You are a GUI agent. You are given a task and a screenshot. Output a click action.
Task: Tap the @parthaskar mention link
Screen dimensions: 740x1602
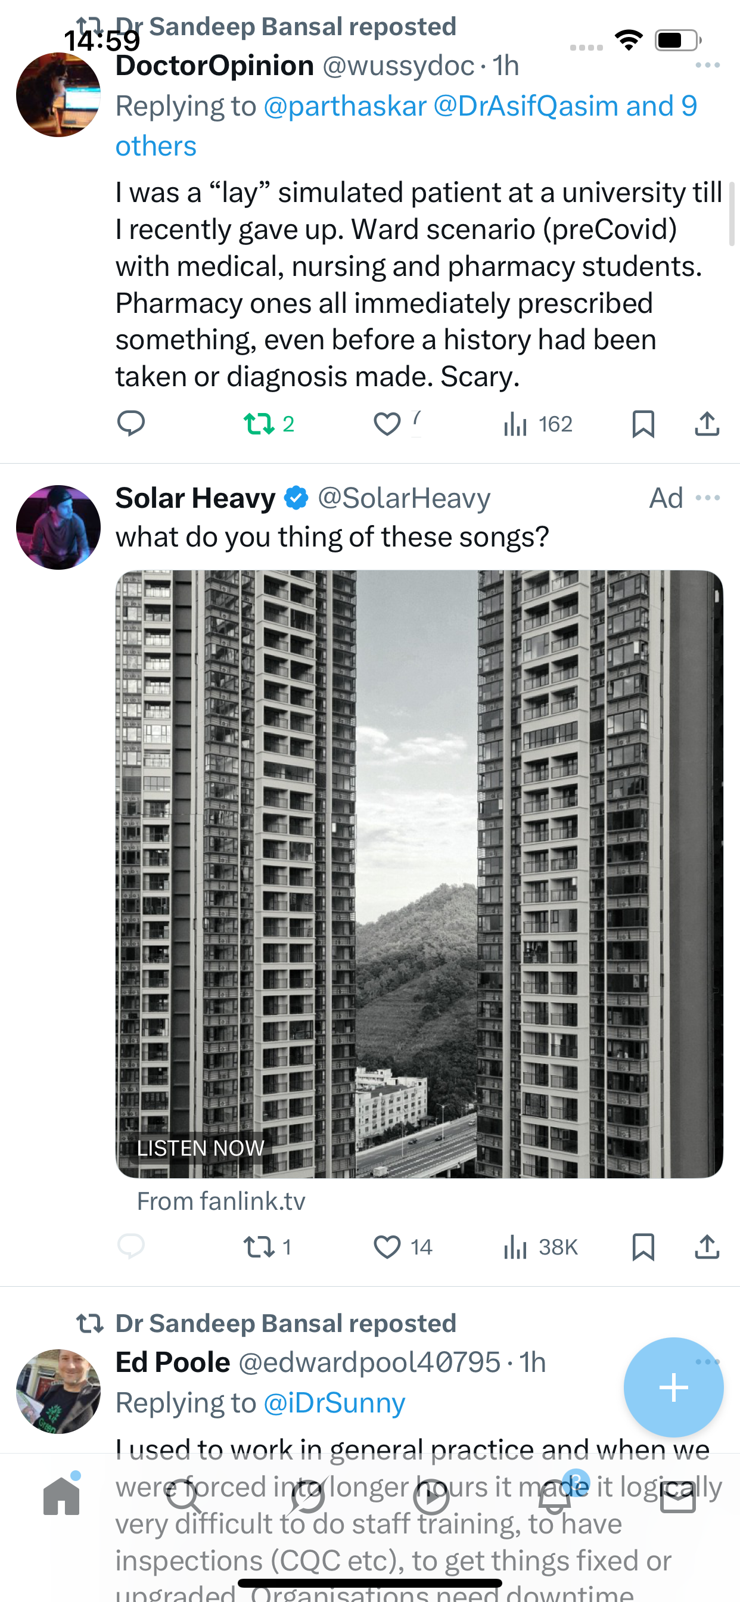[x=345, y=106]
